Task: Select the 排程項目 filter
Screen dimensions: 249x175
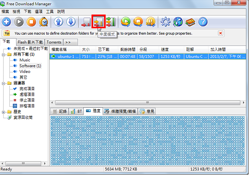Action: point(27,106)
